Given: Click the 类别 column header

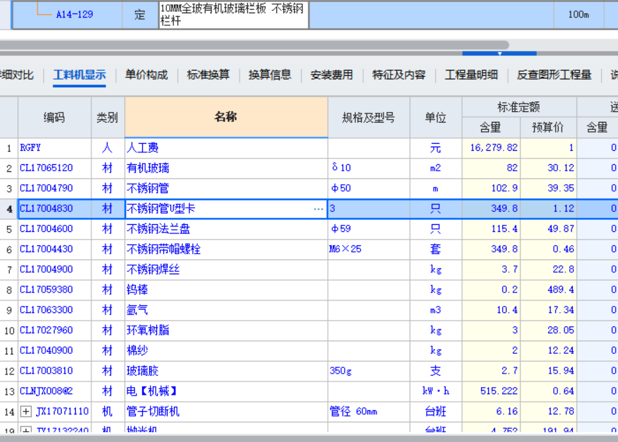Looking at the screenshot, I should (107, 117).
